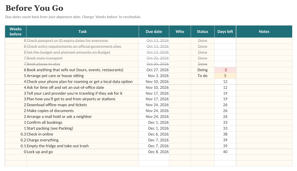Select the subtitle about due dates counting back

(73, 17)
